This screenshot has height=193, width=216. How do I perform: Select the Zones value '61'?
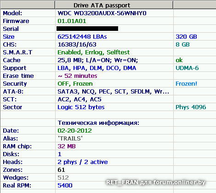pyautogui.click(x=61, y=170)
